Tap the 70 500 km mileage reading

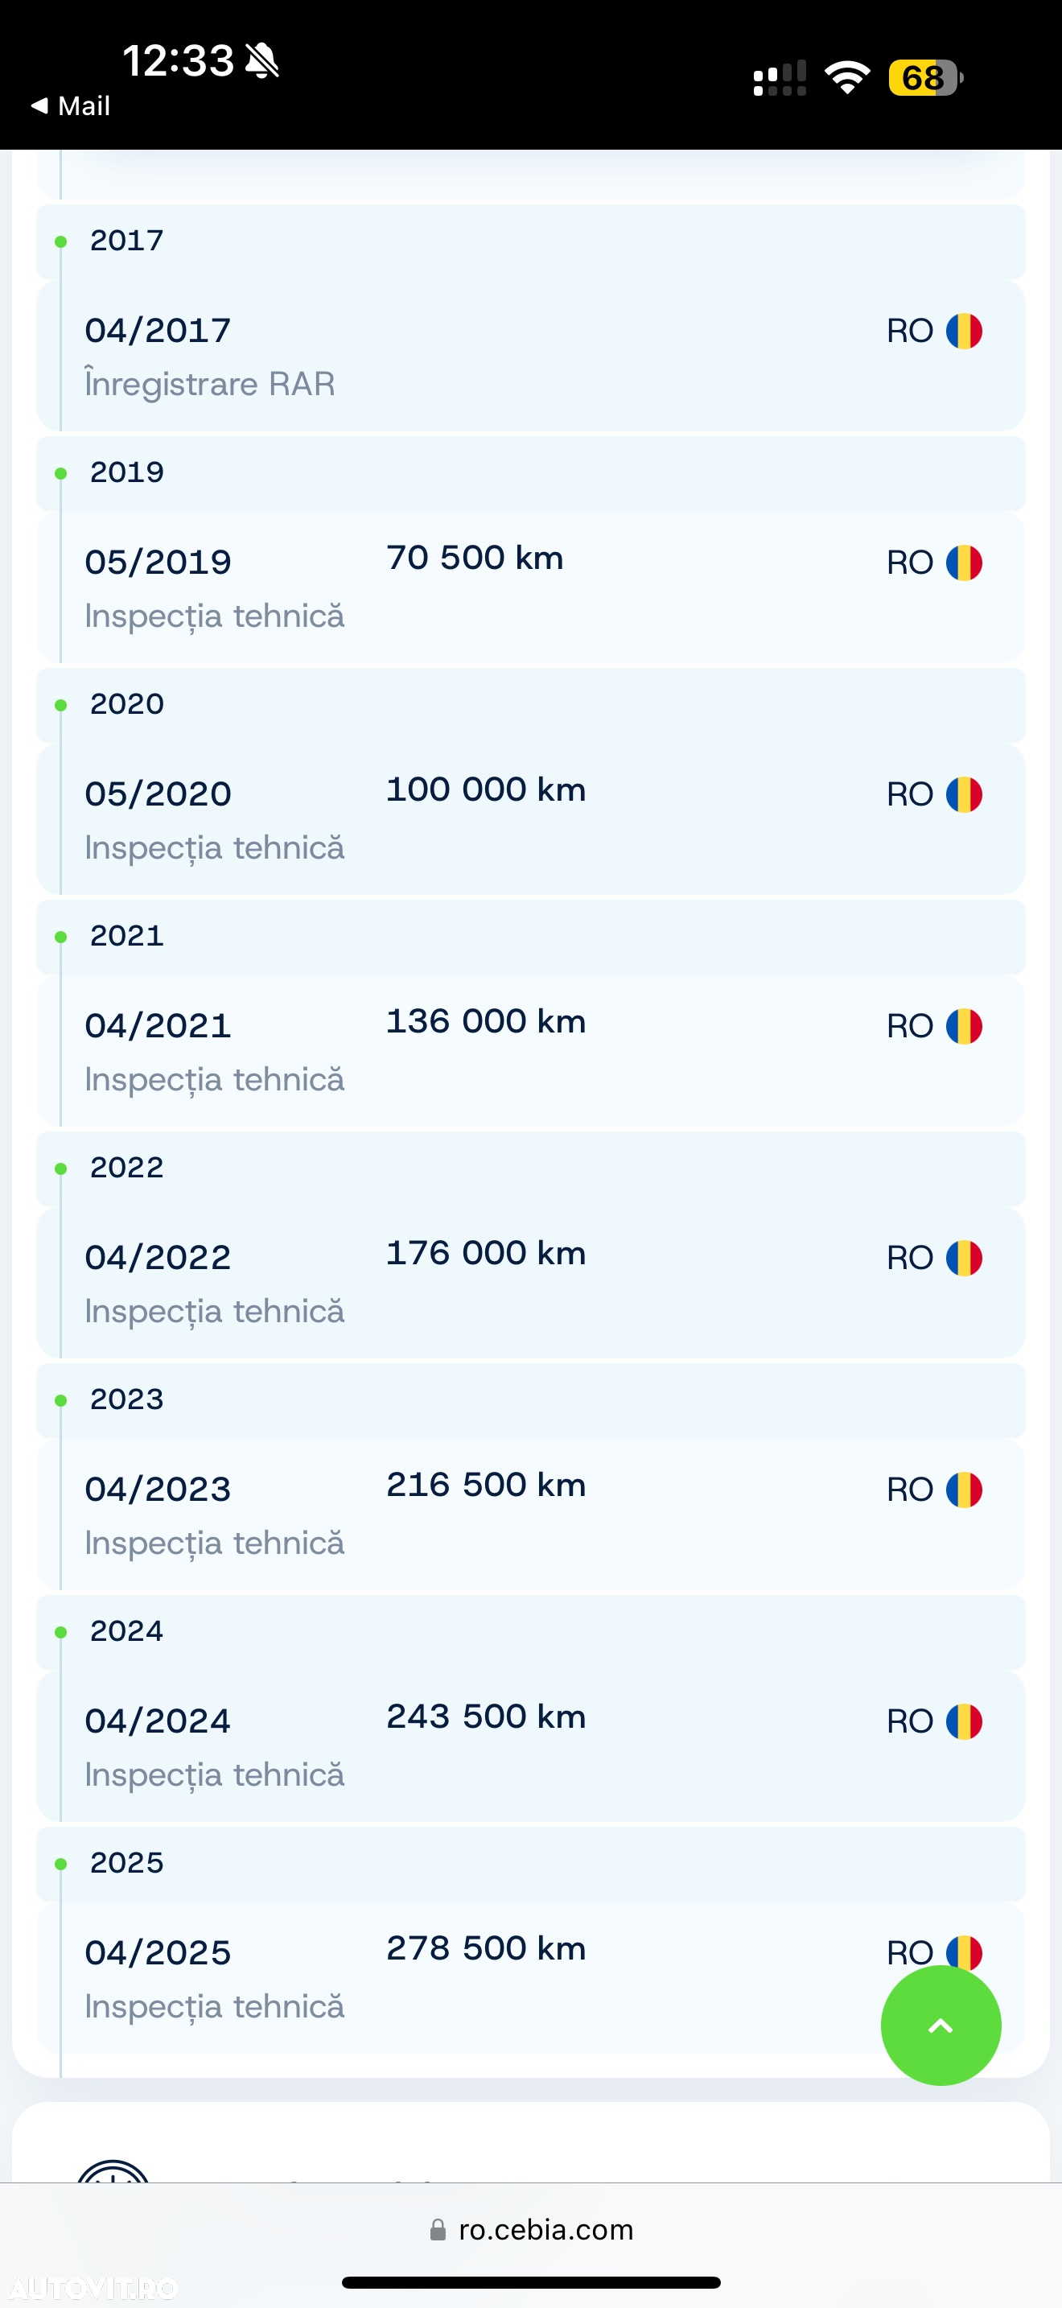(475, 558)
